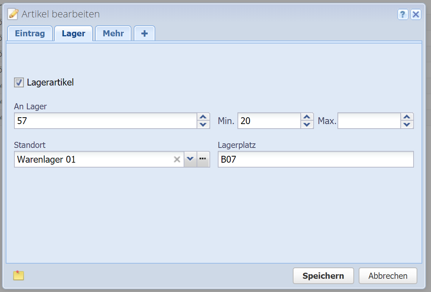Clear the Standort field with the X icon
The width and height of the screenshot is (431, 292).
(x=177, y=160)
